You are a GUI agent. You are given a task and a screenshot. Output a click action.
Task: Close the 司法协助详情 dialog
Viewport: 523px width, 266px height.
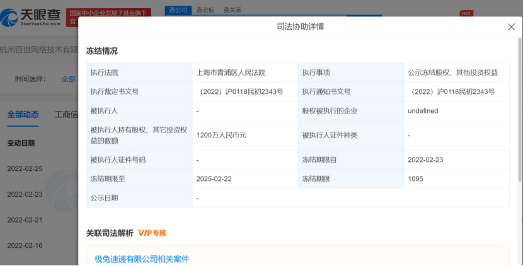[511, 27]
